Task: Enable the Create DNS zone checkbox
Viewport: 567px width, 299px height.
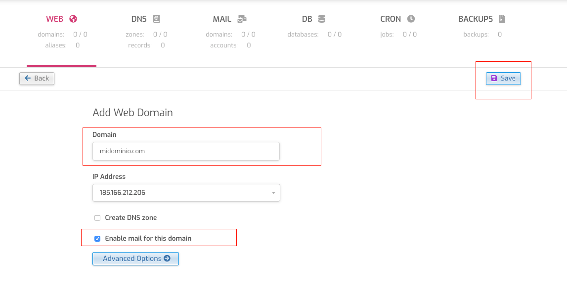Action: (x=97, y=218)
